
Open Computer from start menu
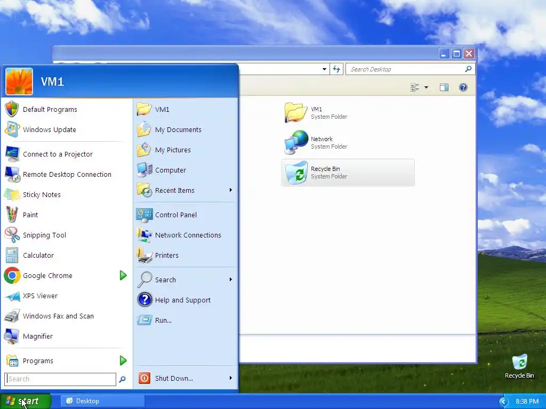[186, 170]
